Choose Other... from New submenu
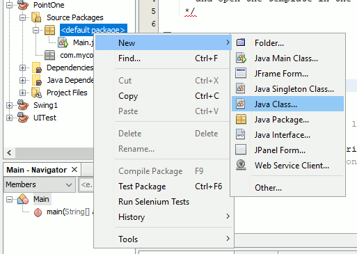Image resolution: width=357 pixels, height=254 pixels. coord(287,187)
